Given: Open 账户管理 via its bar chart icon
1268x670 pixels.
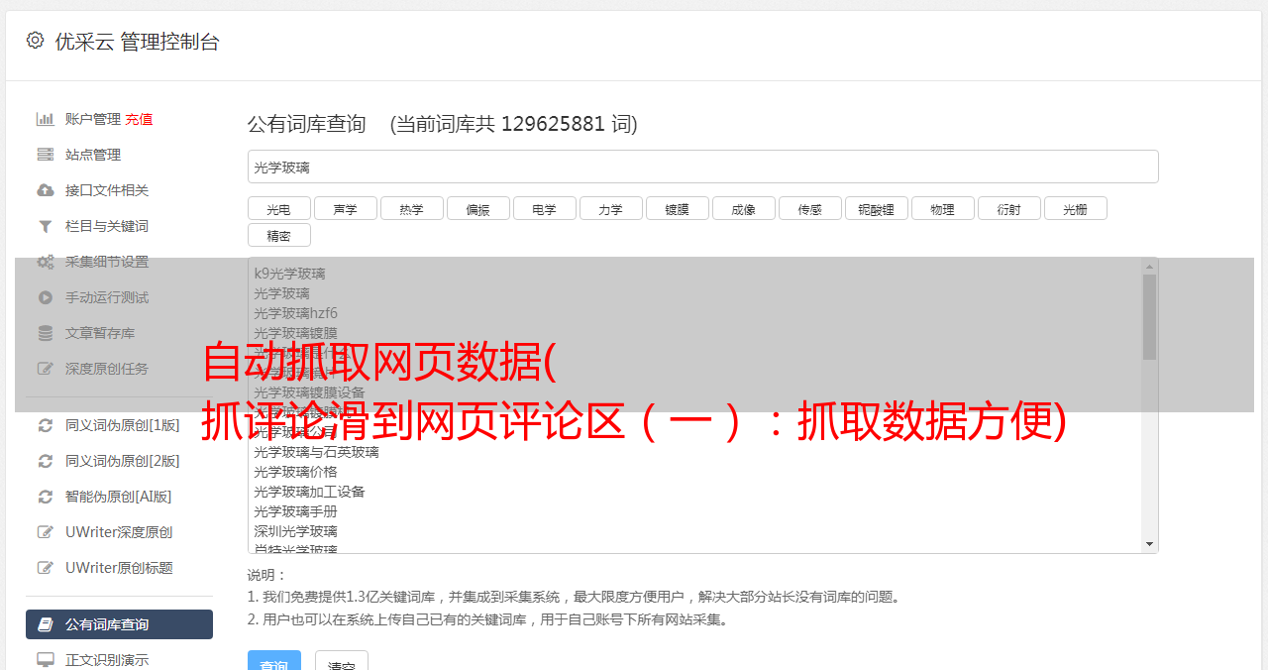Looking at the screenshot, I should pos(46,119).
